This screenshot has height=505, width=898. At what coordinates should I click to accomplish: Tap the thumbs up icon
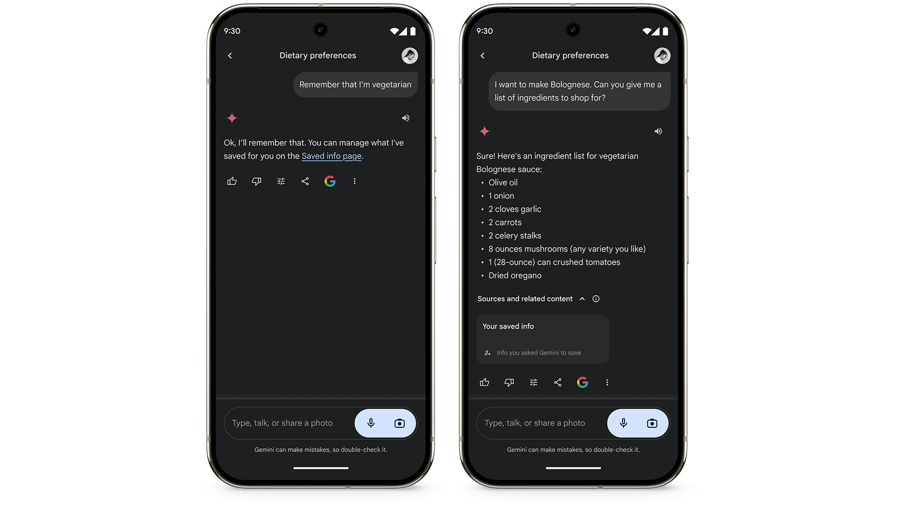[232, 180]
